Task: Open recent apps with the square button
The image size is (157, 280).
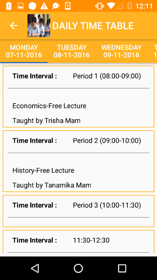Action: click(x=122, y=268)
